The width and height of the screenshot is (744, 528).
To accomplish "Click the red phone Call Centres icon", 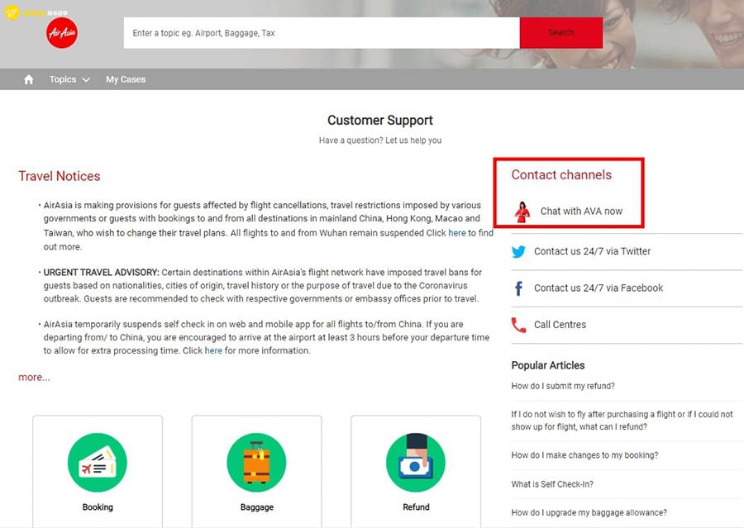I will (x=518, y=325).
